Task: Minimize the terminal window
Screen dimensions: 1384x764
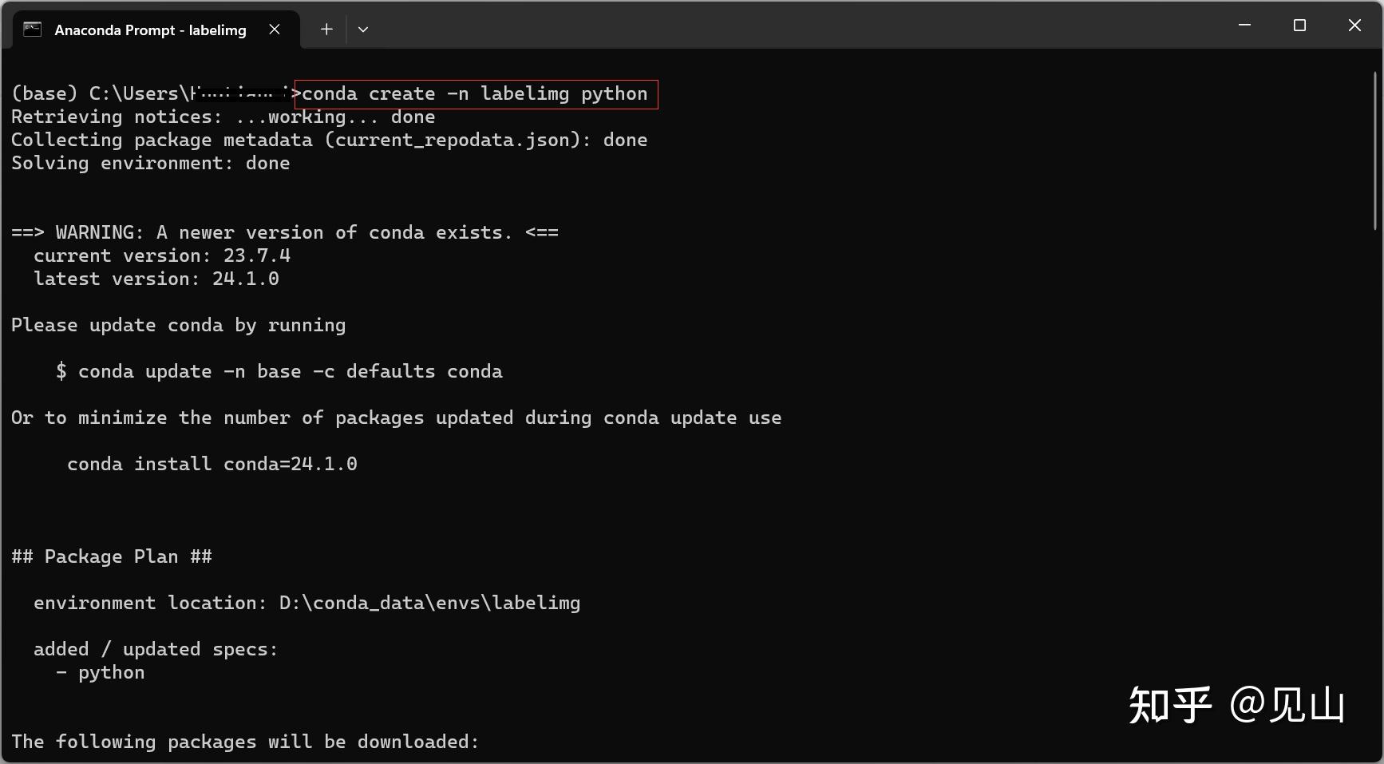Action: 1244,26
